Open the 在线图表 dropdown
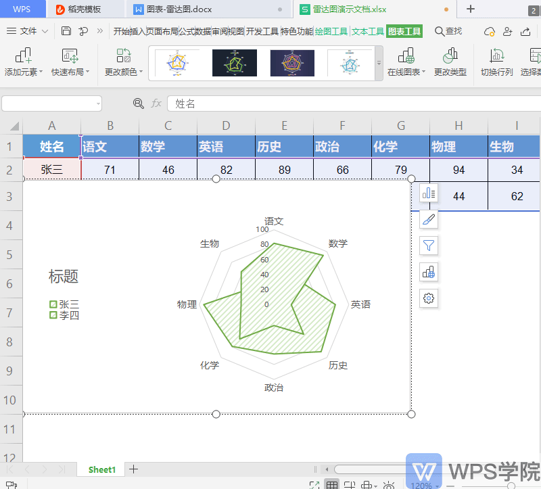Viewport: 541px width, 489px height. click(x=406, y=62)
